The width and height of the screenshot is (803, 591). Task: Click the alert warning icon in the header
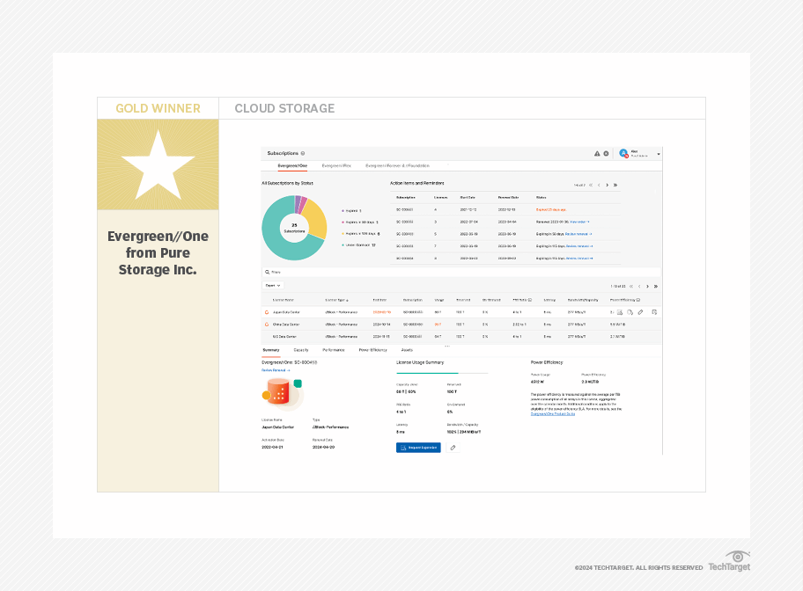[596, 153]
